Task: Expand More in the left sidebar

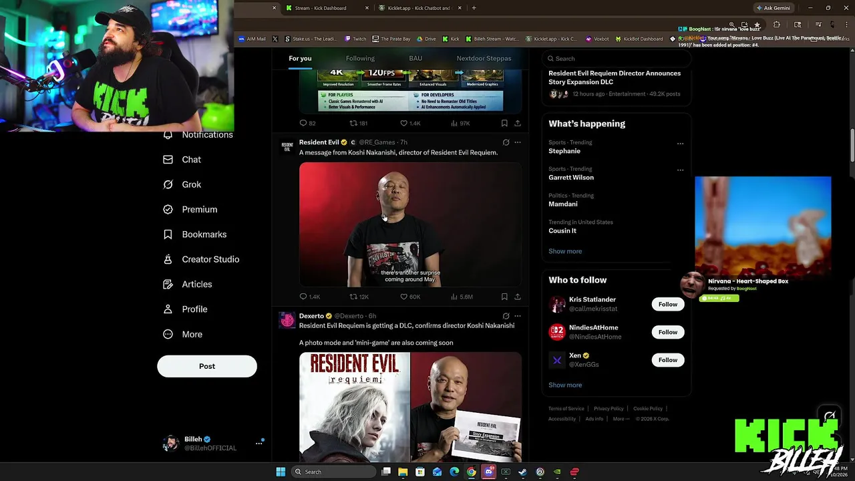Action: pos(182,334)
